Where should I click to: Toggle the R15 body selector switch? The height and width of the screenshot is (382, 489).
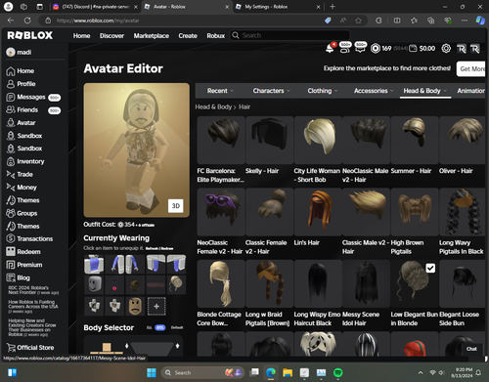[x=159, y=327]
